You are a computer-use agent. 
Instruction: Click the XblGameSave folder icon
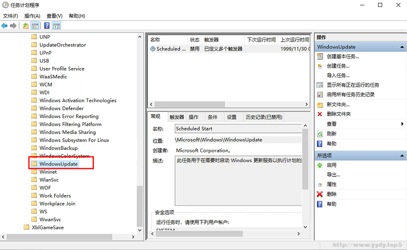[26, 227]
